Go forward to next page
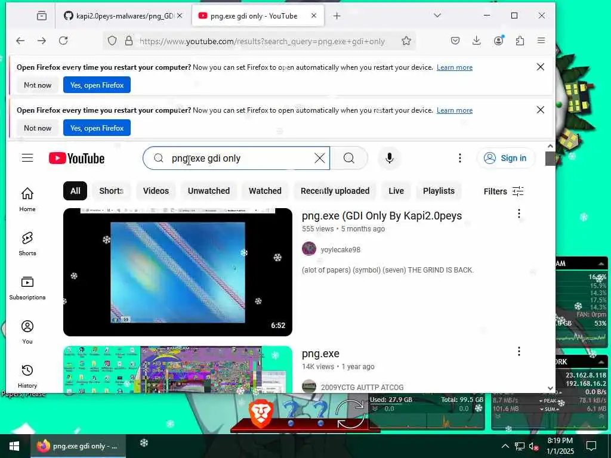The image size is (611, 458). (42, 41)
